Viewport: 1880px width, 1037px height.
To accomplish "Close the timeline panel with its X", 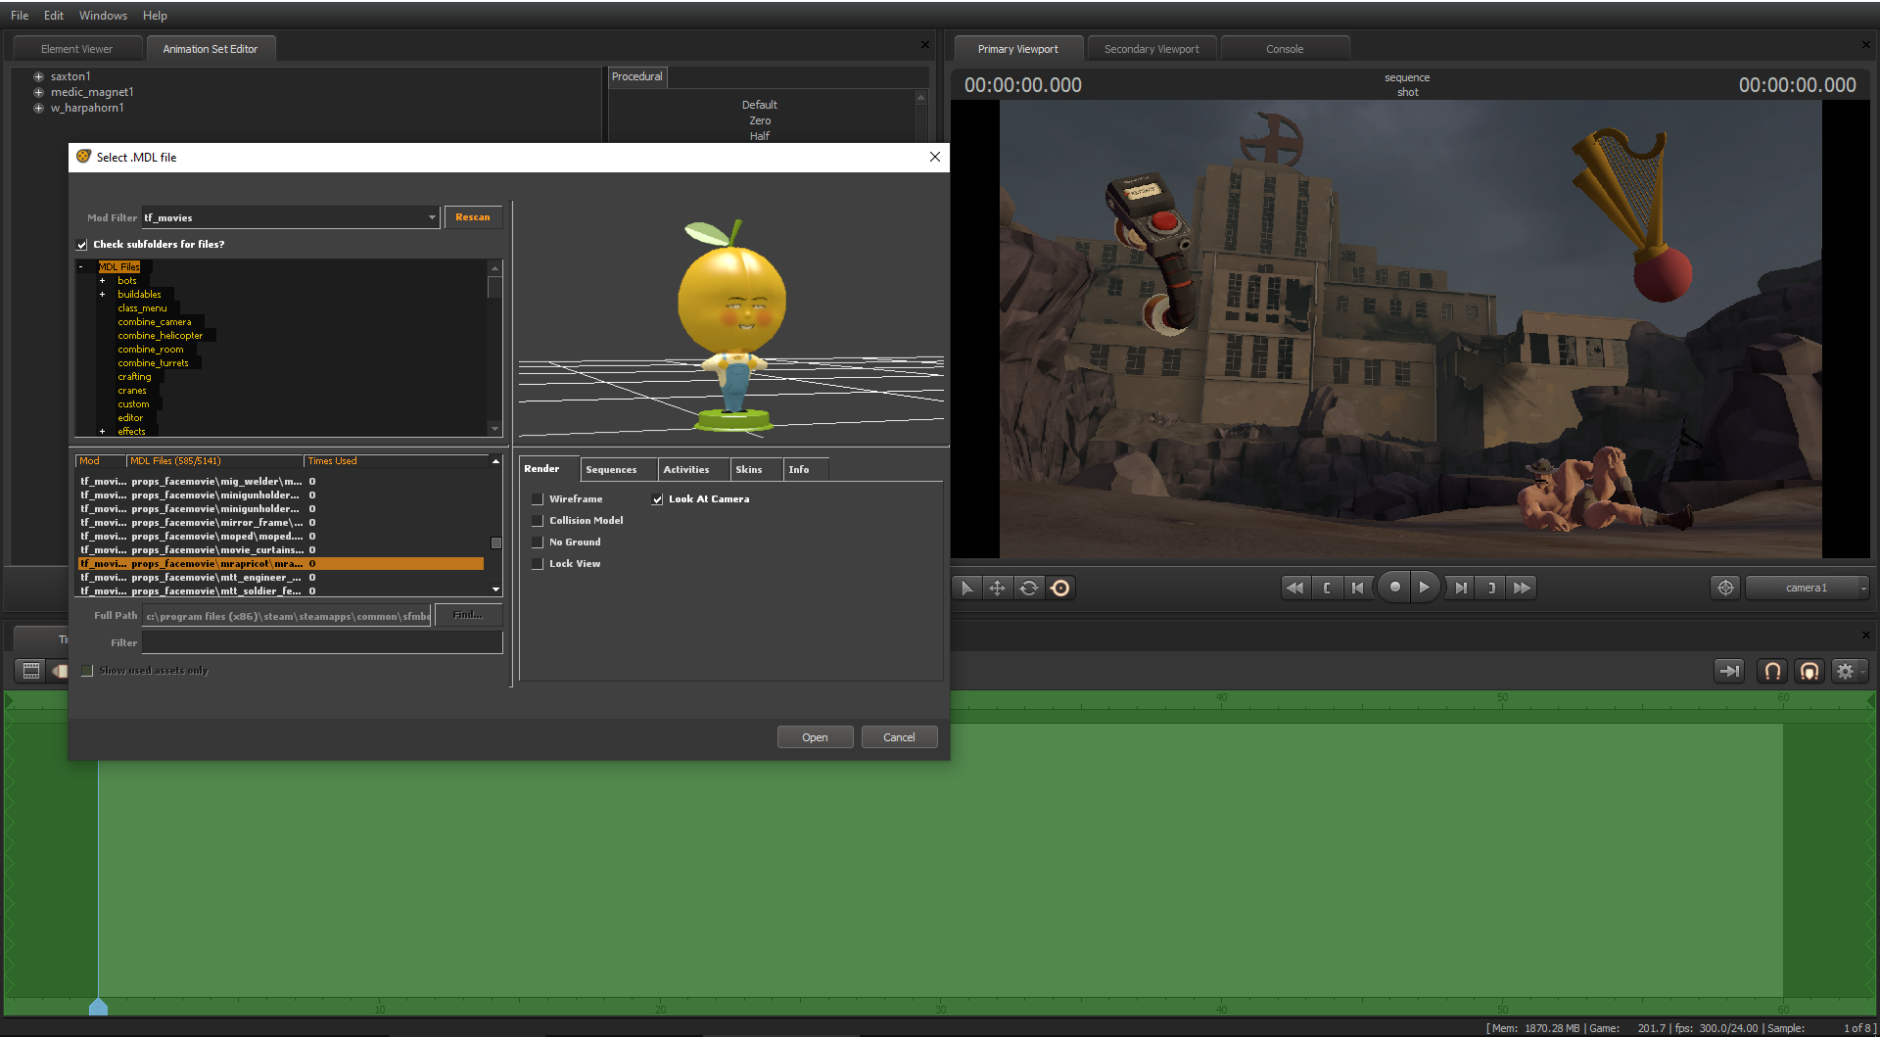I will [x=1865, y=635].
